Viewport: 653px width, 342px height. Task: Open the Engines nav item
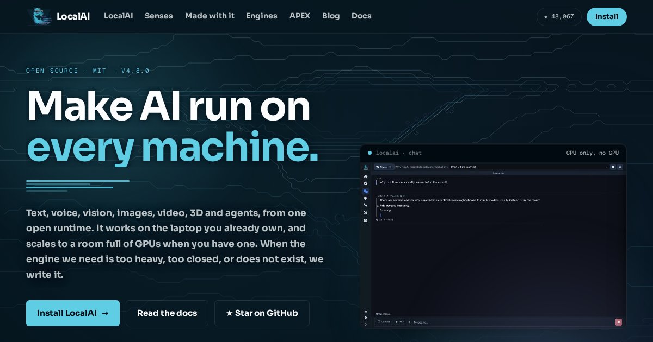click(x=262, y=16)
